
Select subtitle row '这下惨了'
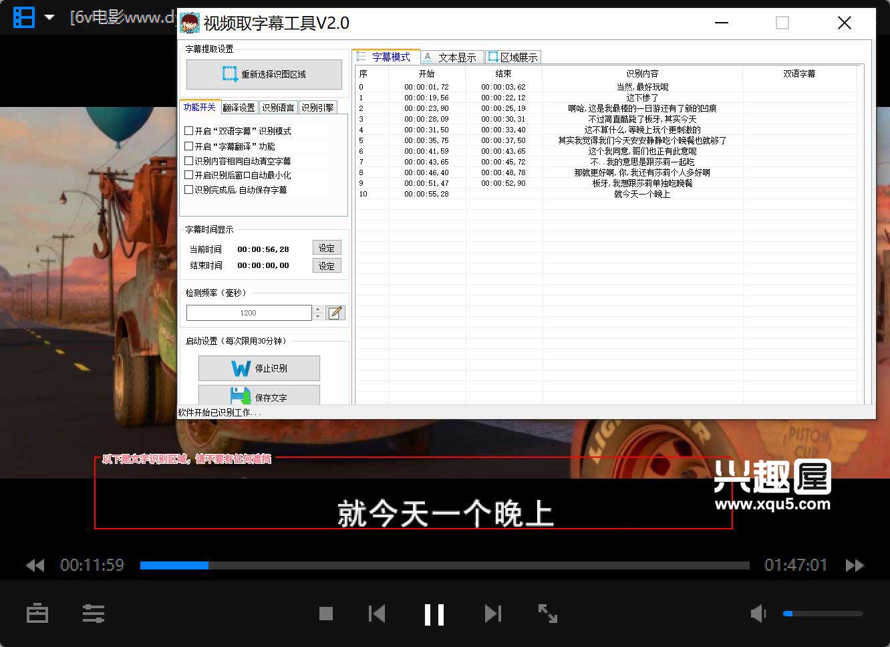pyautogui.click(x=606, y=98)
